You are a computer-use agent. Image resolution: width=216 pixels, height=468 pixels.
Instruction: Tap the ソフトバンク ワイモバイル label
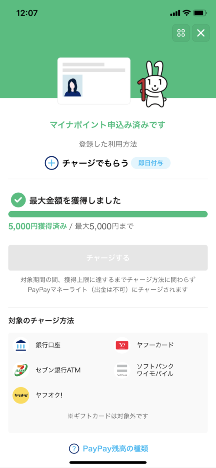[155, 370]
